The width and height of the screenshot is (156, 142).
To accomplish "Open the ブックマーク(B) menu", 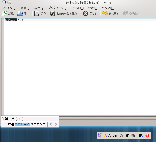I will pos(58,8).
